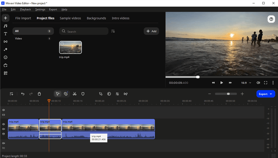Open the Stickers smiley icon
Image resolution: width=278 pixels, height=158 pixels.
pyautogui.click(x=6, y=57)
